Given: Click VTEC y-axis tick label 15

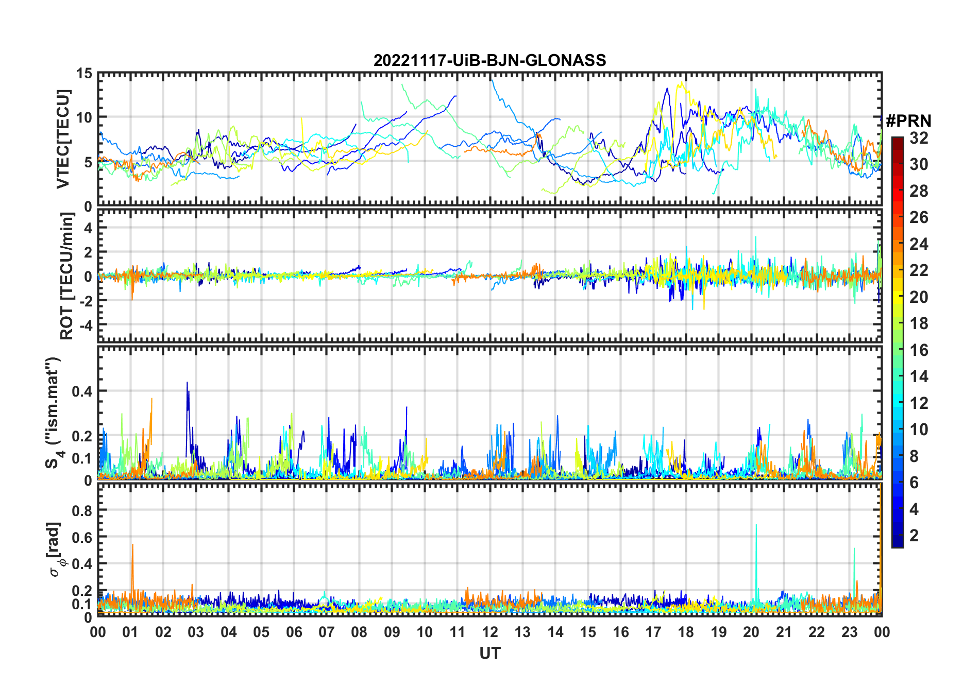Looking at the screenshot, I should tap(84, 74).
